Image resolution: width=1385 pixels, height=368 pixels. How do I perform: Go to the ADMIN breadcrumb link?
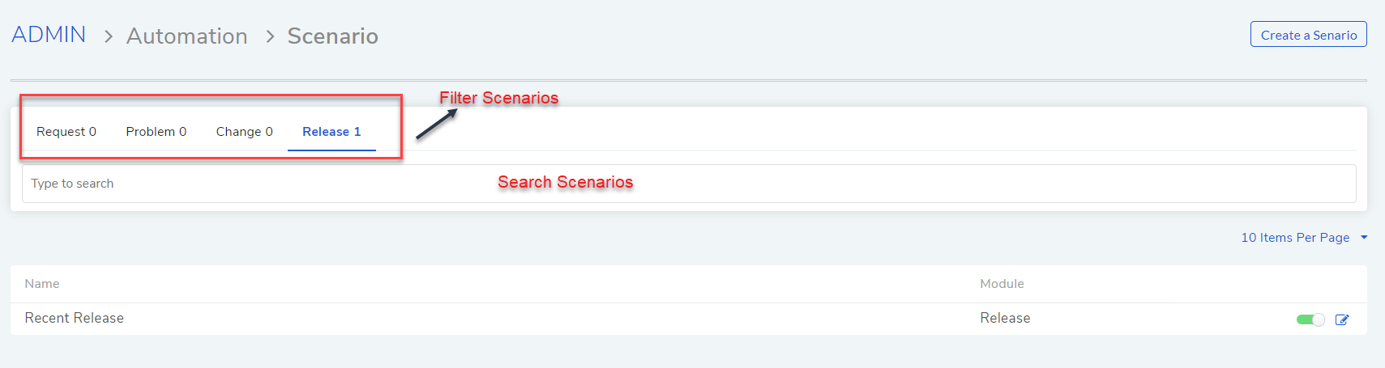pos(49,35)
